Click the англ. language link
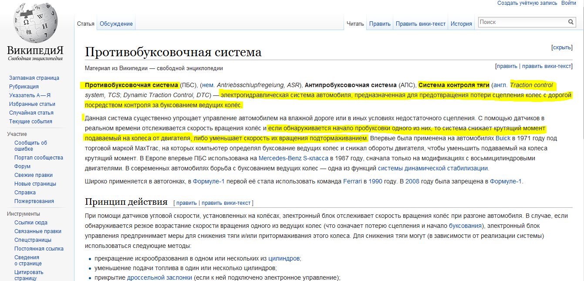Viewport: 584px width, 281px height. click(x=500, y=85)
